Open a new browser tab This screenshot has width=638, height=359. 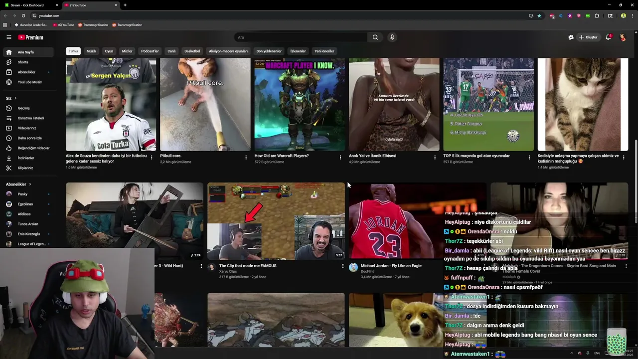tap(125, 5)
